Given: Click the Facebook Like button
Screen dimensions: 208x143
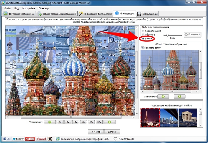Looking at the screenshot, I should pyautogui.click(x=7, y=139).
